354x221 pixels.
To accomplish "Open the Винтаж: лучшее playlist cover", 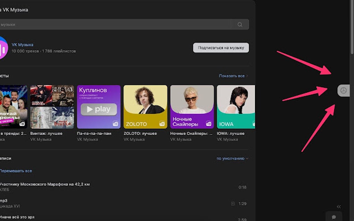I will pyautogui.click(x=52, y=107).
